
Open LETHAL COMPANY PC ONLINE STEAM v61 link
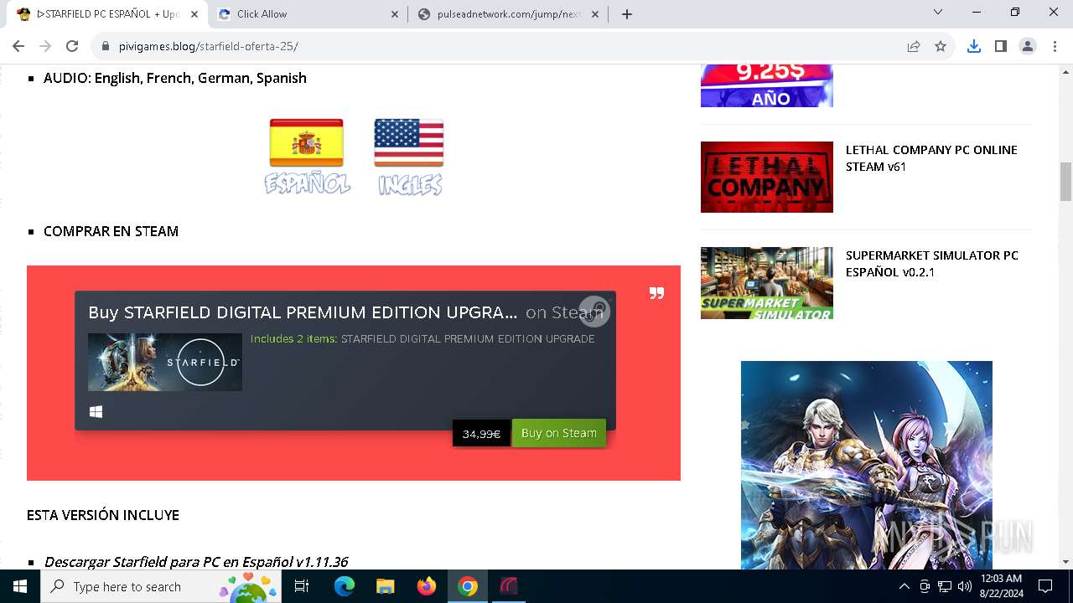(x=931, y=158)
